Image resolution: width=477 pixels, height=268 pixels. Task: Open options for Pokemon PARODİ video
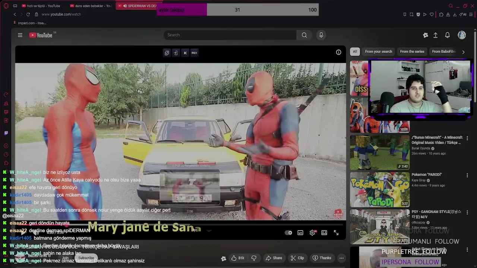coord(467,175)
